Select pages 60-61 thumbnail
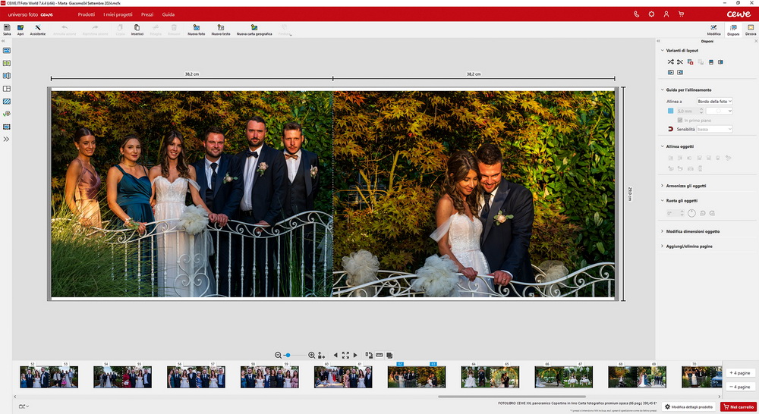This screenshot has height=414, width=759. [343, 377]
